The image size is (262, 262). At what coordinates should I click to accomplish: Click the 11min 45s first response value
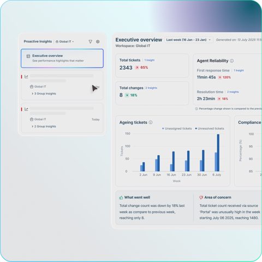click(206, 78)
